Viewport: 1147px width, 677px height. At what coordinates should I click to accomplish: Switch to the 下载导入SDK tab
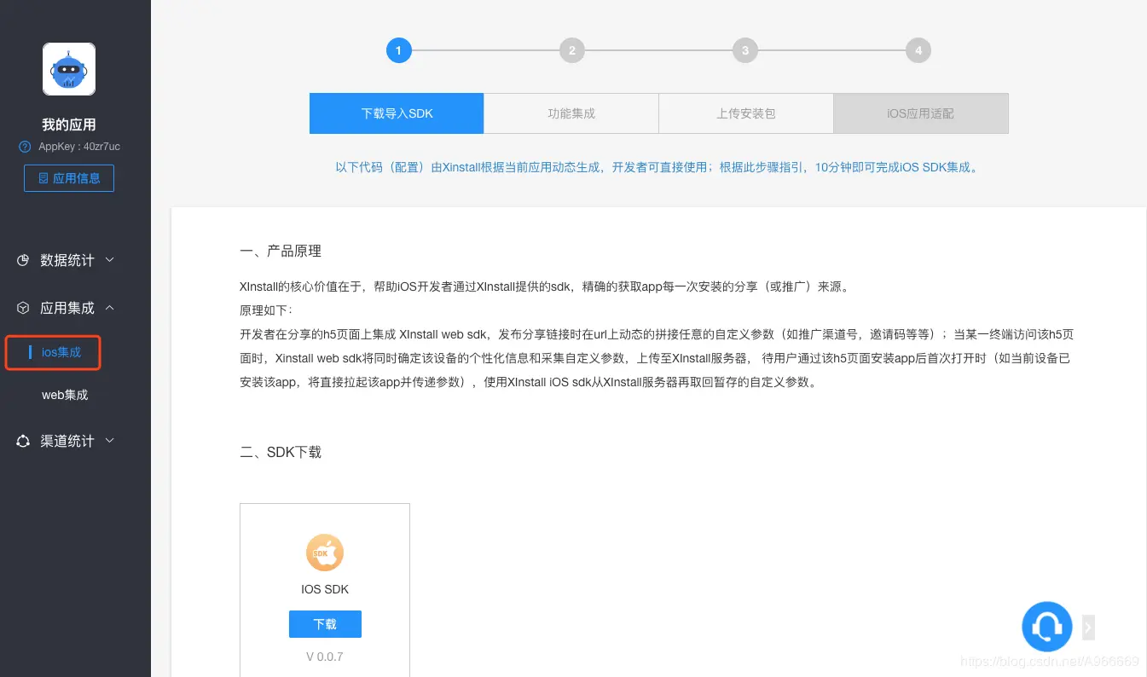(x=397, y=113)
